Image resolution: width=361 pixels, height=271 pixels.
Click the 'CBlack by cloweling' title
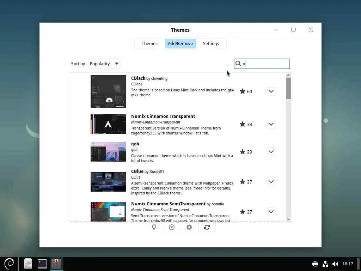pyautogui.click(x=149, y=78)
